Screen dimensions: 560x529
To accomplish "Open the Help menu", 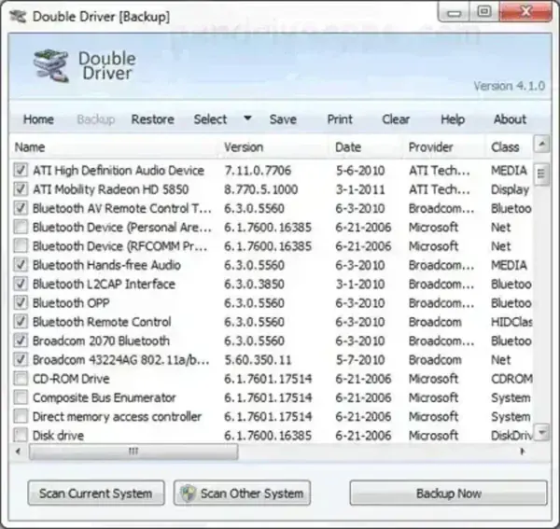I will tap(453, 119).
